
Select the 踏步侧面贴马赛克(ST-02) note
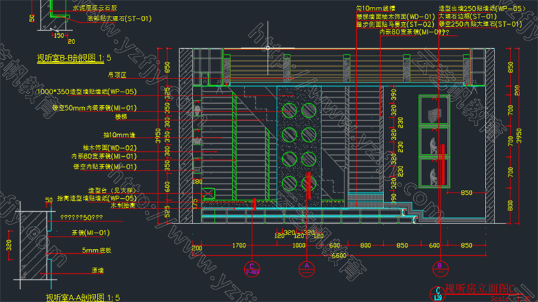coord(395,25)
